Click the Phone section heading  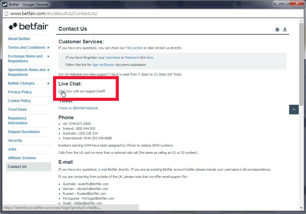pos(66,117)
